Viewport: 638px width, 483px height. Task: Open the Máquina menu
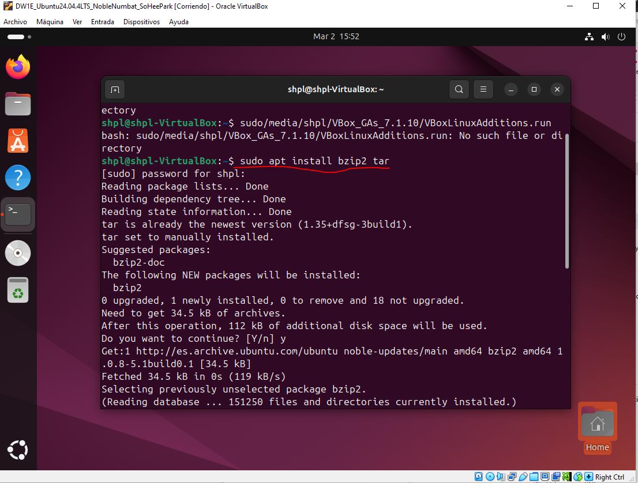50,22
